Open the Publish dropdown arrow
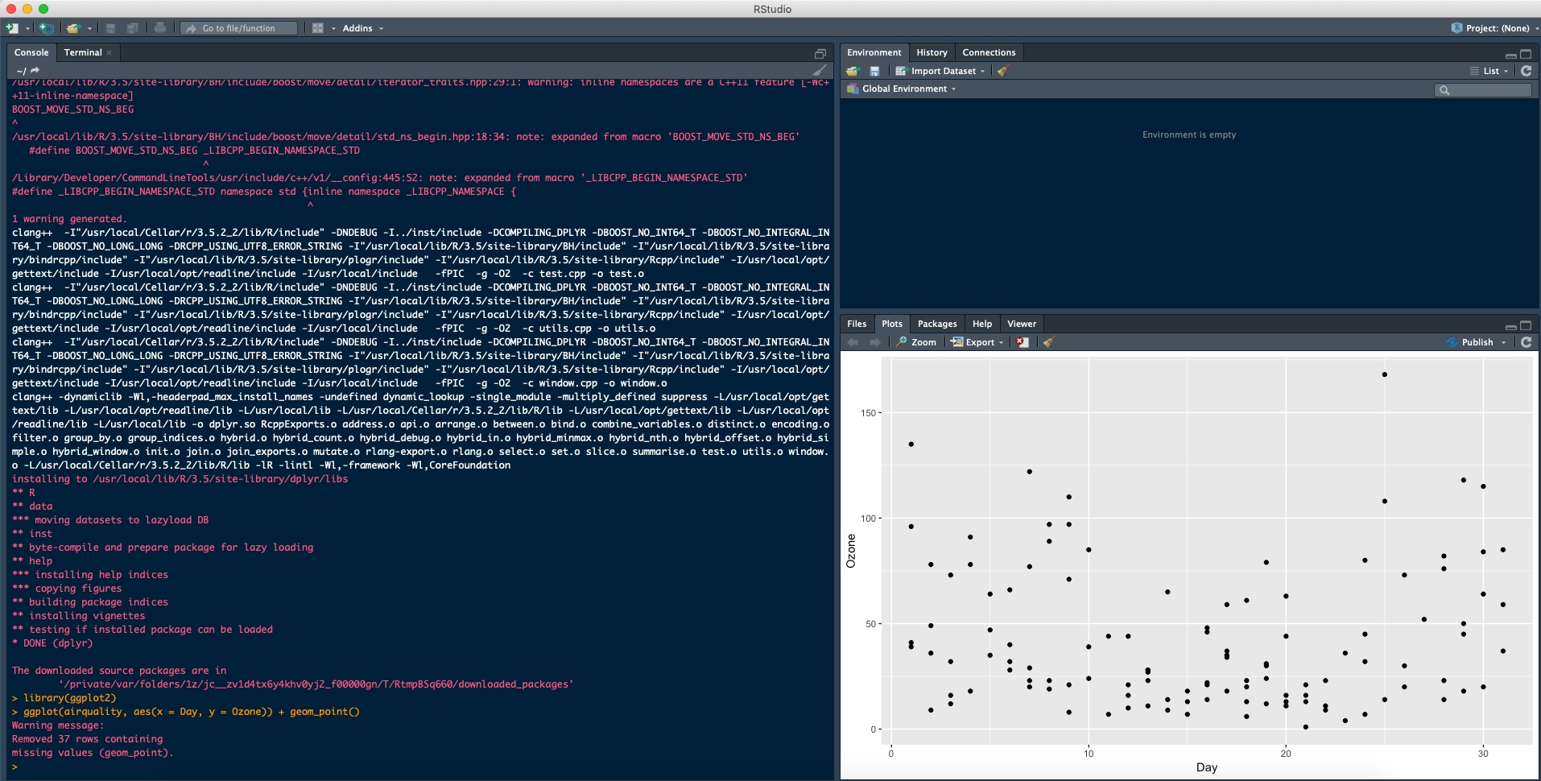1541x781 pixels. 1503,342
